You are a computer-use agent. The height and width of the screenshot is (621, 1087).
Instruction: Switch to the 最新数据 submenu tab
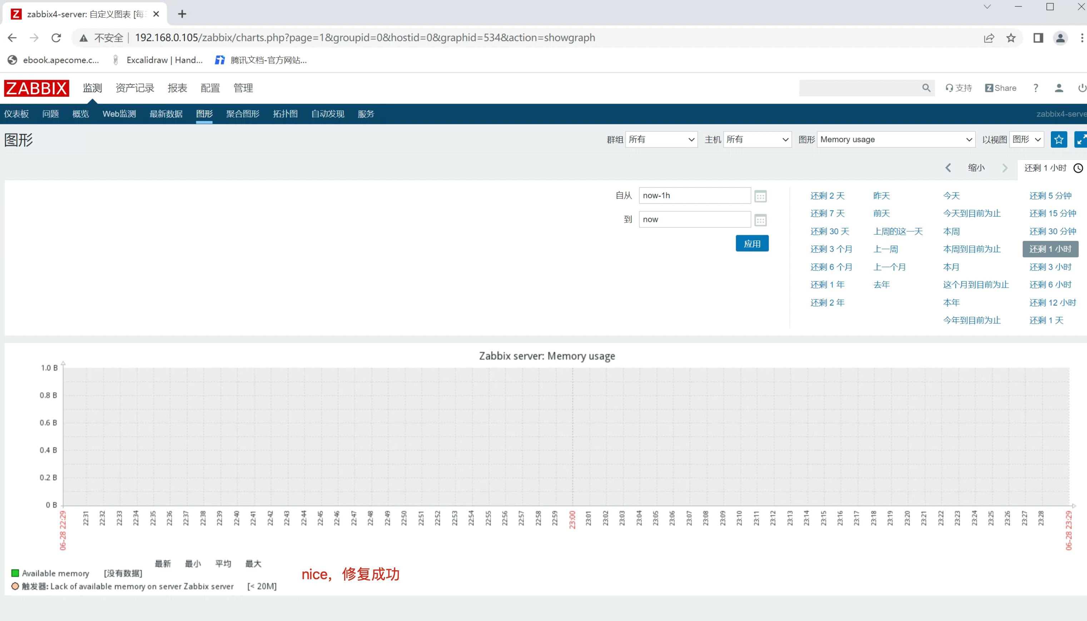[x=166, y=114]
